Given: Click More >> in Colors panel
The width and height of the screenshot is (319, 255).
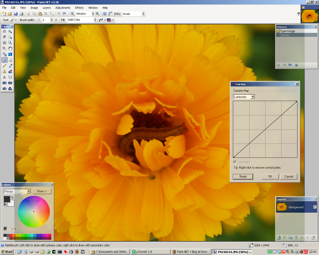Looking at the screenshot, I should click(42, 191).
